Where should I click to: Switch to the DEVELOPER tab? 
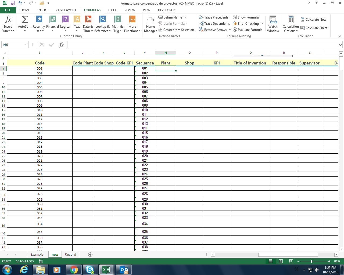(x=166, y=10)
